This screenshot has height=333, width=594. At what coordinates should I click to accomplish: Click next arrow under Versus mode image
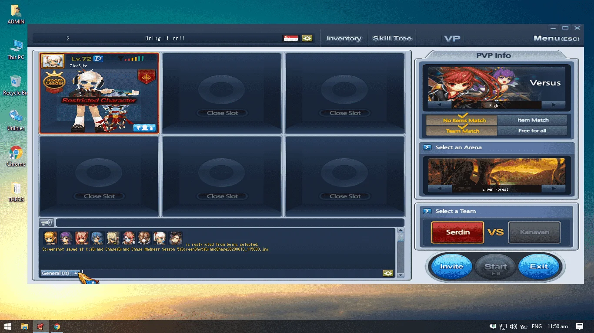pyautogui.click(x=554, y=105)
